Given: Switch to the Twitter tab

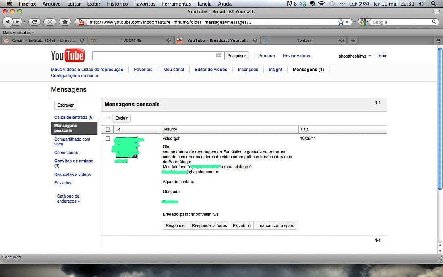Looking at the screenshot, I should click(304, 40).
